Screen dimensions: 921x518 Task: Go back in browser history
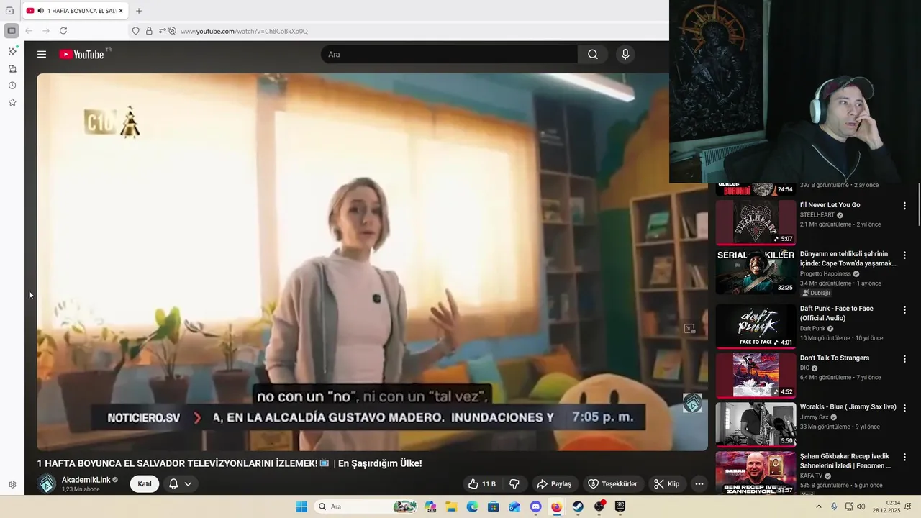point(29,31)
